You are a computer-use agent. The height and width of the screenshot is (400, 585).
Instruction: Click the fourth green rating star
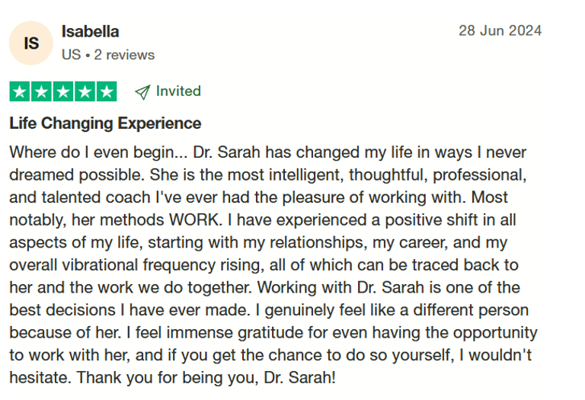click(85, 91)
